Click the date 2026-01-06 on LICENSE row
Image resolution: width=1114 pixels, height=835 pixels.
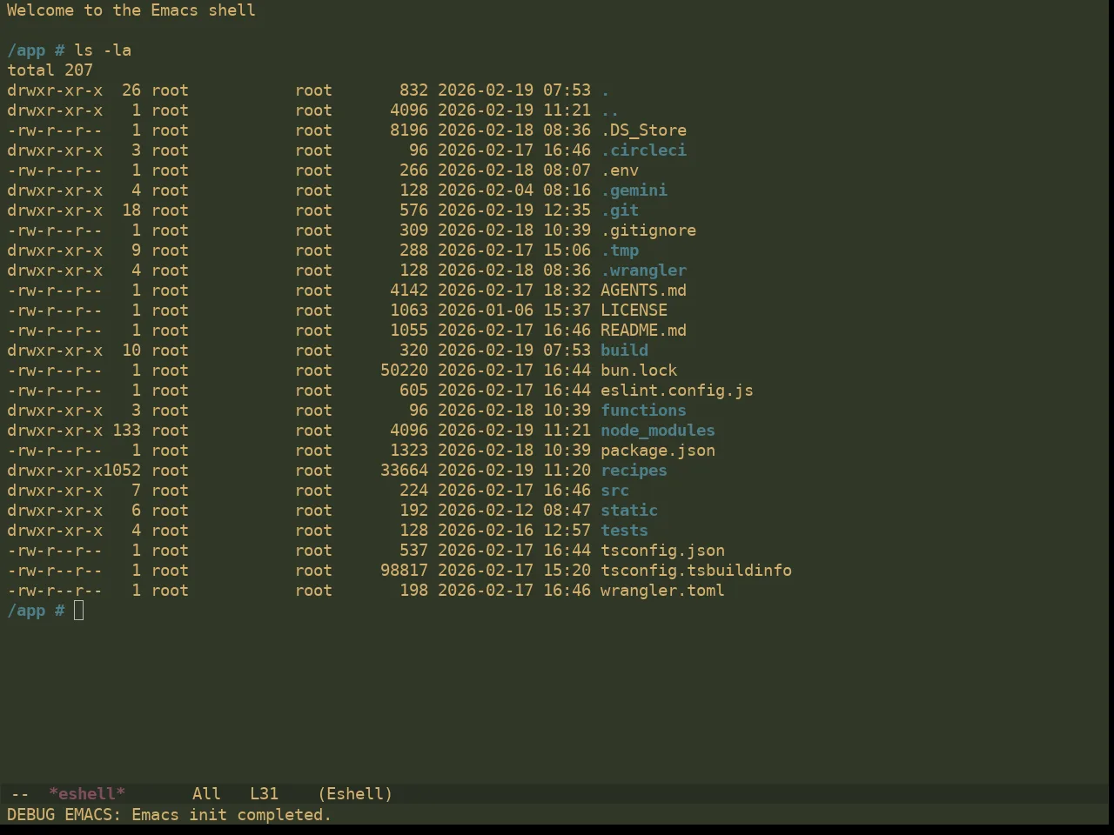486,311
